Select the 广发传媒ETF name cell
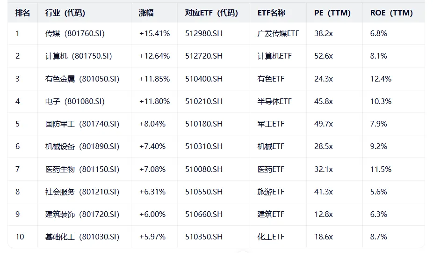 click(278, 34)
